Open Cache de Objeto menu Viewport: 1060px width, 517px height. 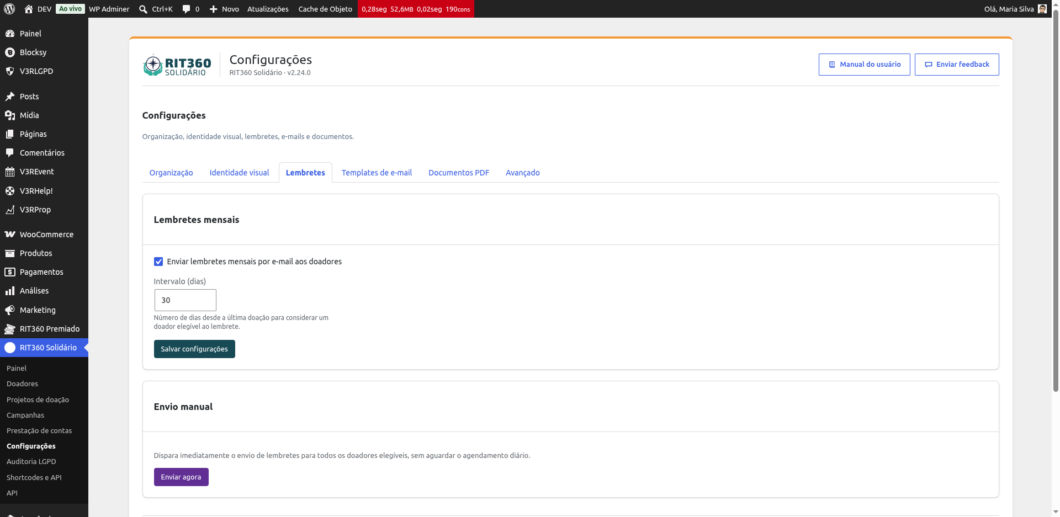[x=325, y=9]
